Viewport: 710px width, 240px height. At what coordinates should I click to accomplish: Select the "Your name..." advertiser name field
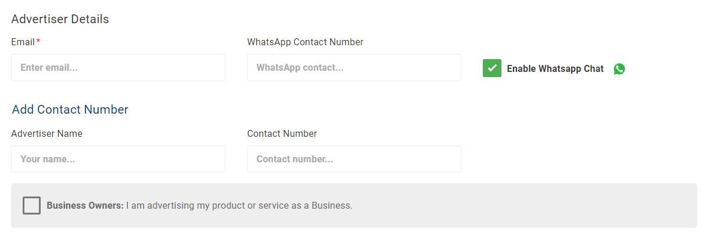[x=118, y=159]
